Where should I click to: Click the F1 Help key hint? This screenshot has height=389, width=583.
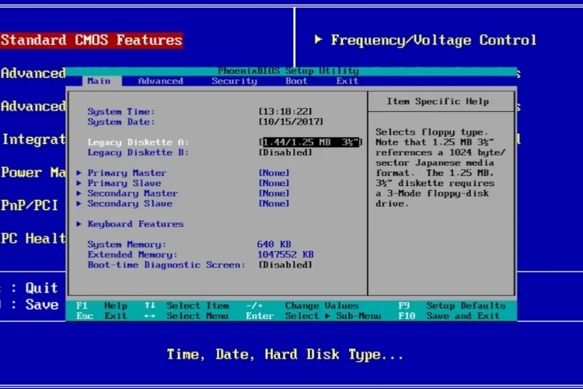pyautogui.click(x=102, y=306)
